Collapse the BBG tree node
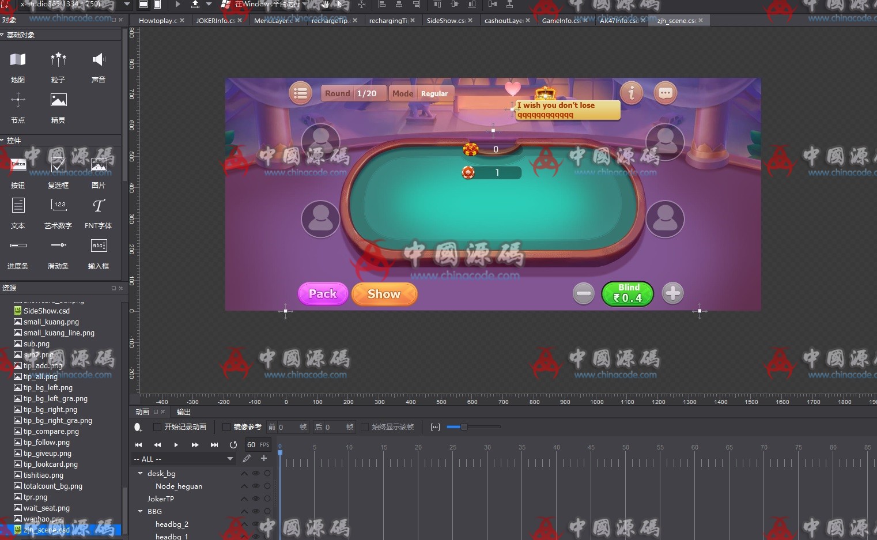This screenshot has height=540, width=877. [140, 511]
